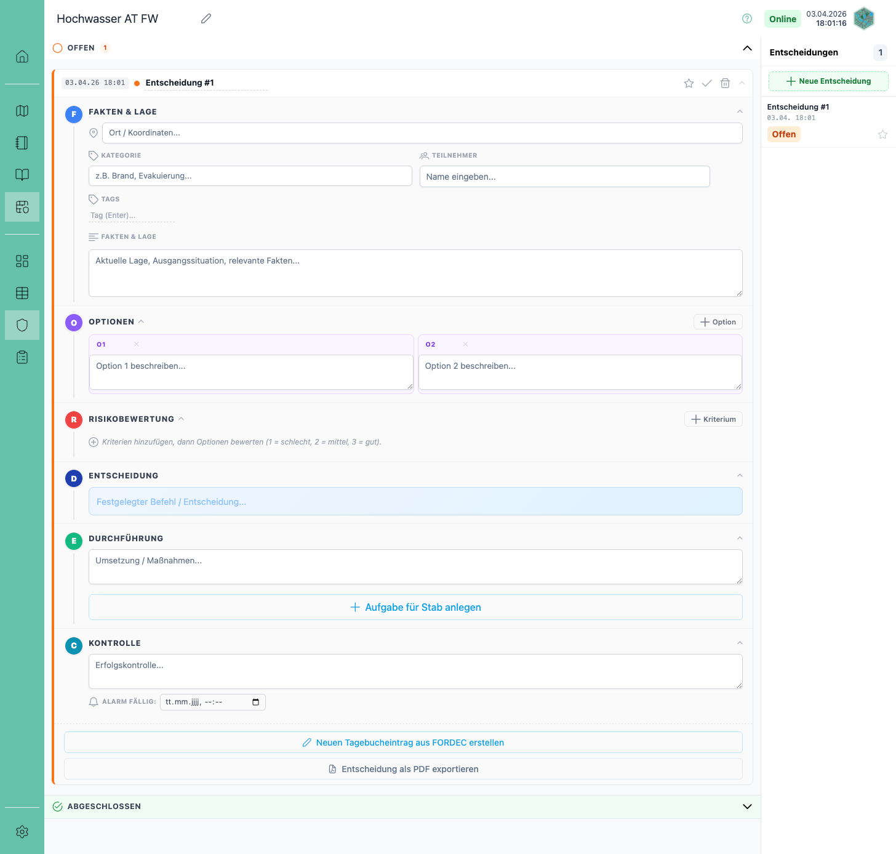Toggle favorite star in Entscheidungen list

pyautogui.click(x=882, y=134)
